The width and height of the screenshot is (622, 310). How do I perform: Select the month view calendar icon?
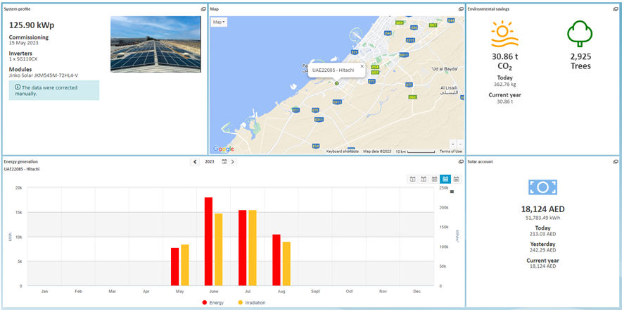point(434,179)
